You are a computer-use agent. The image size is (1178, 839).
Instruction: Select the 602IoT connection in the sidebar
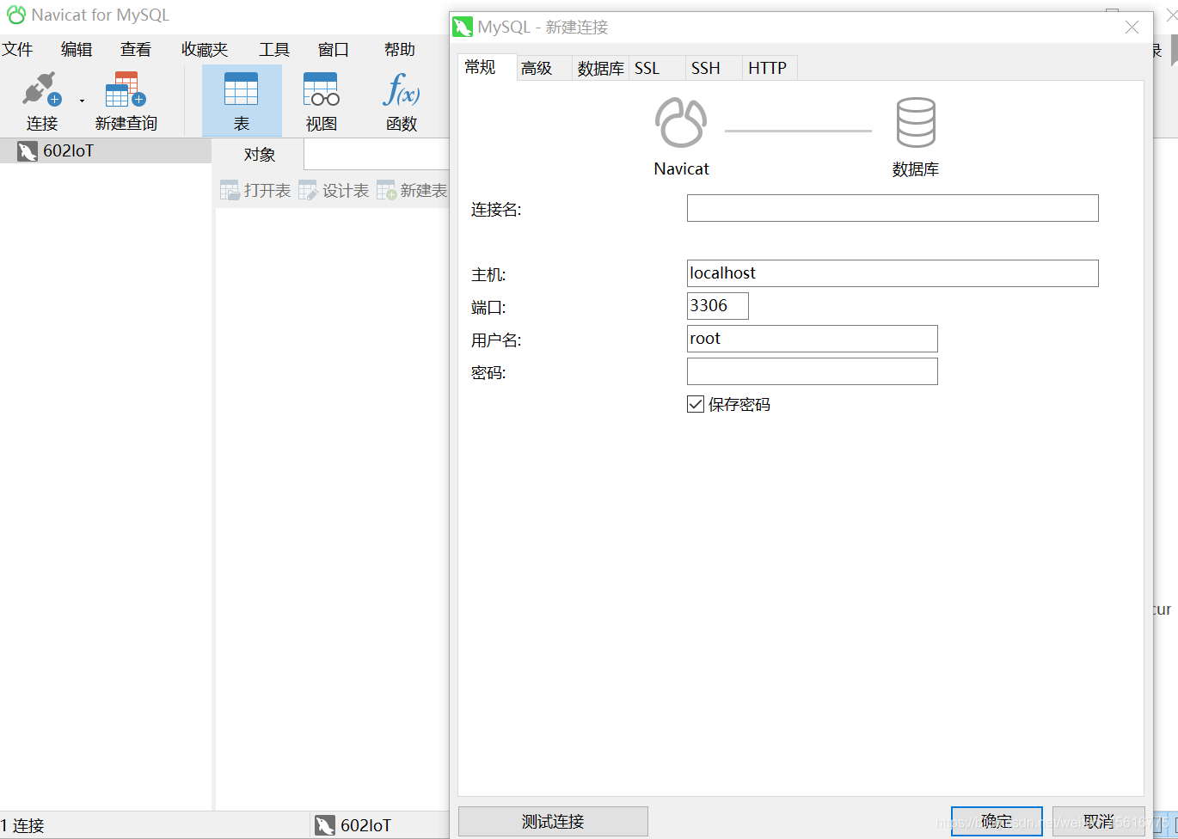point(106,151)
